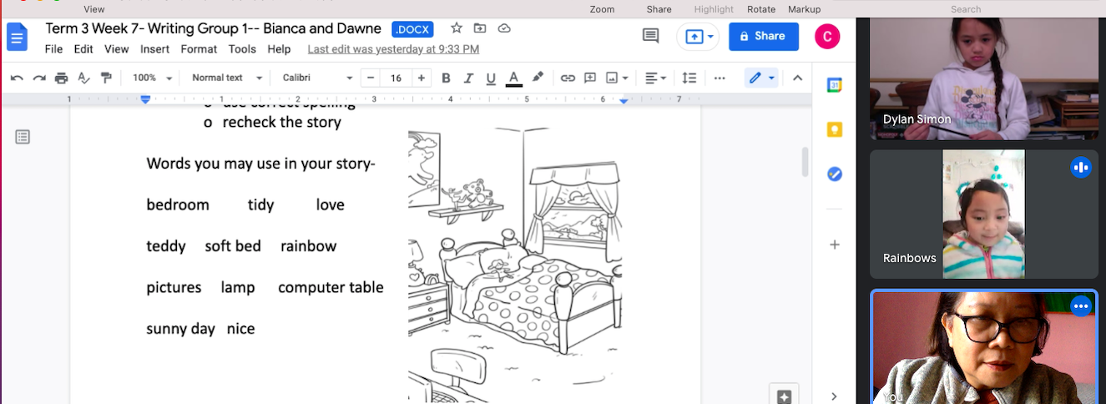Open the View menu in Docs
Image resolution: width=1106 pixels, height=404 pixels.
[117, 49]
